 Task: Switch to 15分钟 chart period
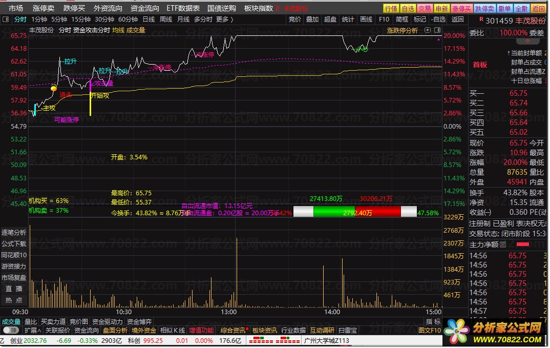81,19
